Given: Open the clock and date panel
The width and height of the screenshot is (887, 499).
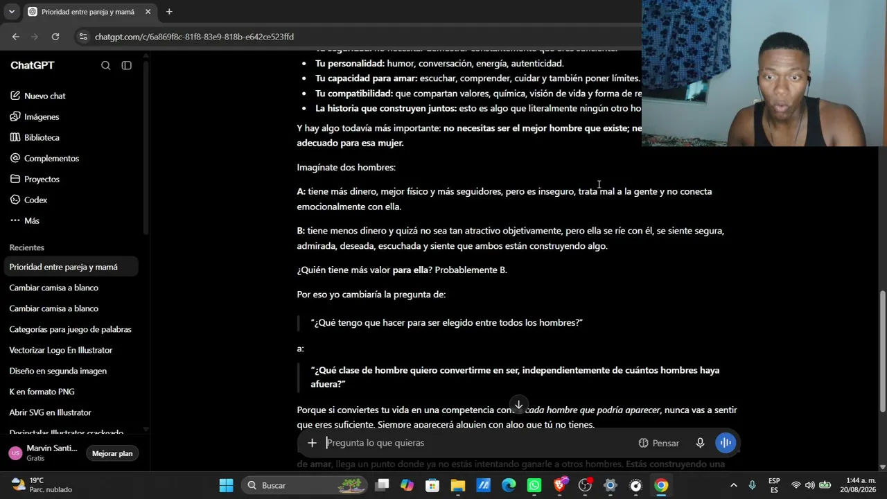Looking at the screenshot, I should pos(858,485).
